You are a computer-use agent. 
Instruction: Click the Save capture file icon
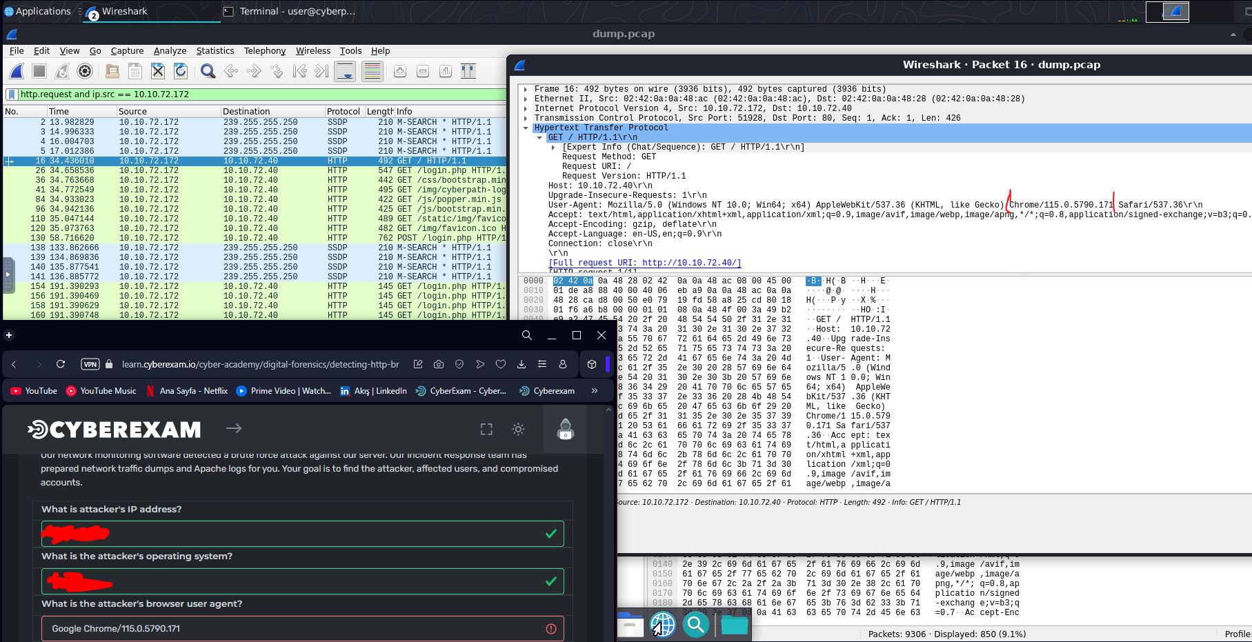point(135,71)
